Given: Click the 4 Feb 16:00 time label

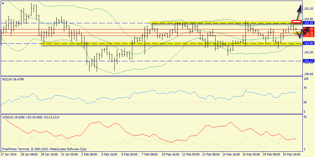Looking at the screenshot, I should 109,154.
